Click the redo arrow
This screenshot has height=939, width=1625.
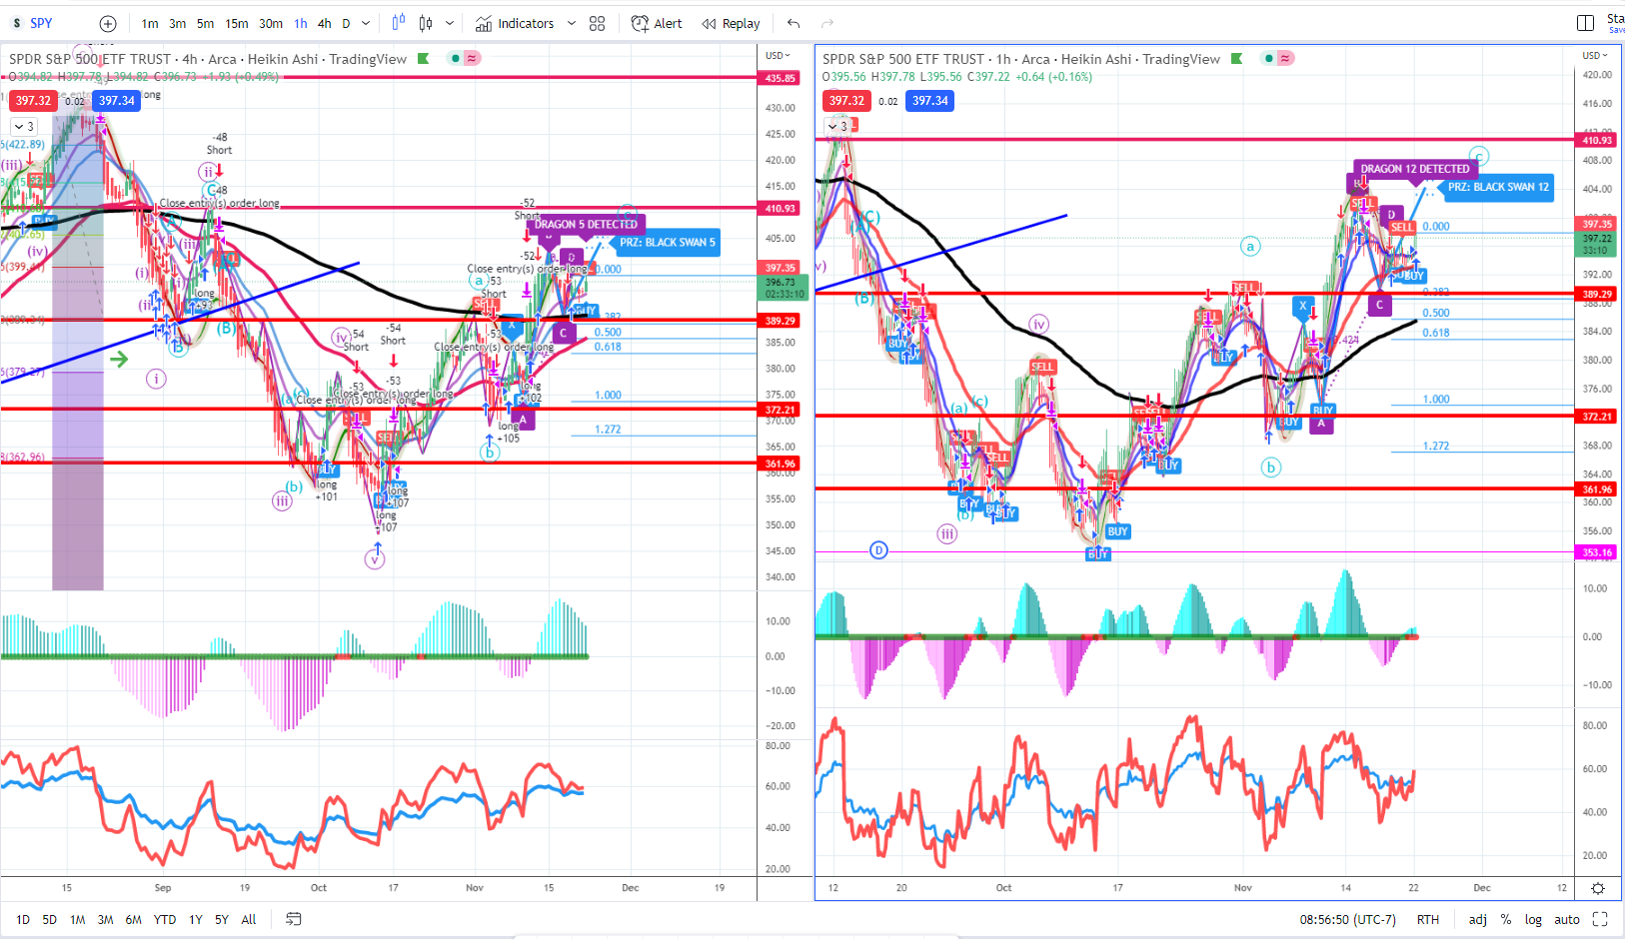(x=826, y=23)
